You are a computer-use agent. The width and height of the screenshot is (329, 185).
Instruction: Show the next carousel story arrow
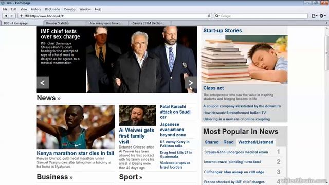tap(191, 83)
